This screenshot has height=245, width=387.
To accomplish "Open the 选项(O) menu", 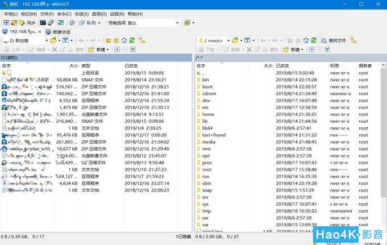I will [99, 14].
